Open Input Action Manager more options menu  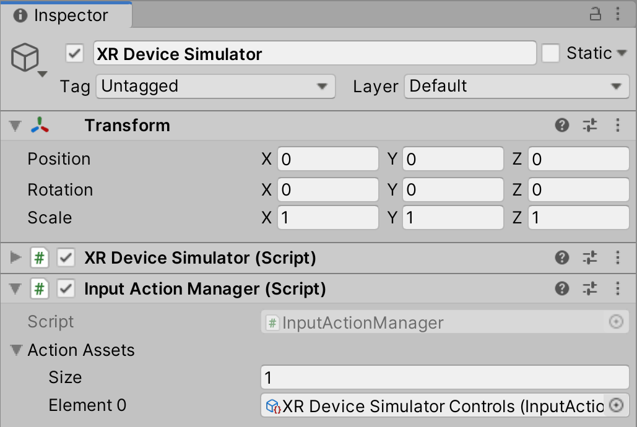pyautogui.click(x=617, y=288)
